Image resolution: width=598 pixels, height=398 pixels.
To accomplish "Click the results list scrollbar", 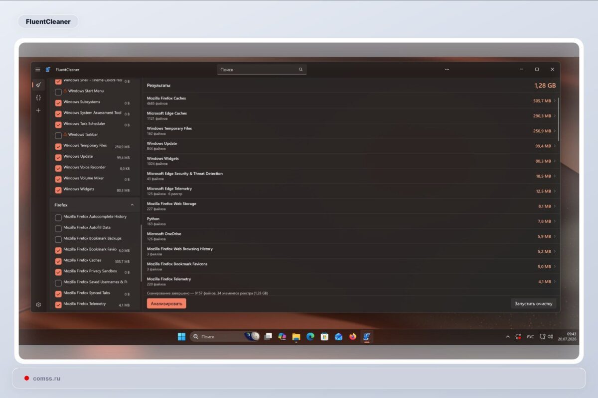I will [559, 119].
